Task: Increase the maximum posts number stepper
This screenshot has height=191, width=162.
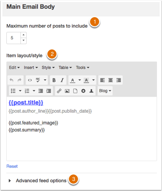Action: [x=24, y=35]
